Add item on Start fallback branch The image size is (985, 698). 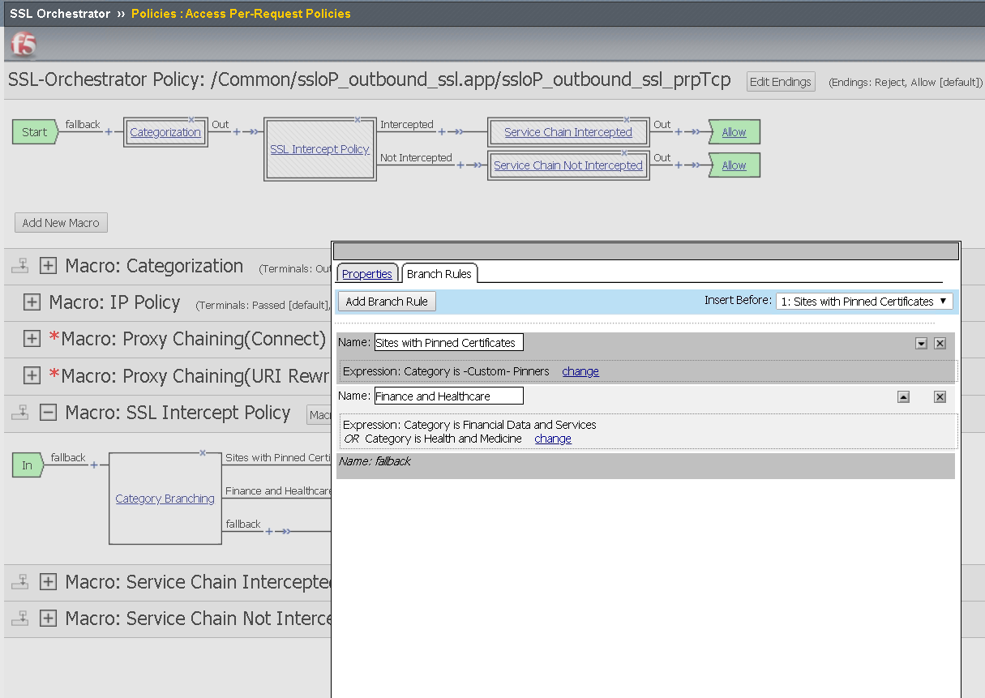pos(109,131)
